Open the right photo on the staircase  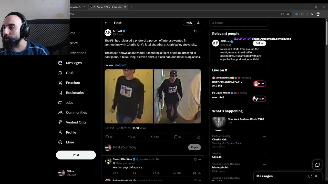[177, 96]
